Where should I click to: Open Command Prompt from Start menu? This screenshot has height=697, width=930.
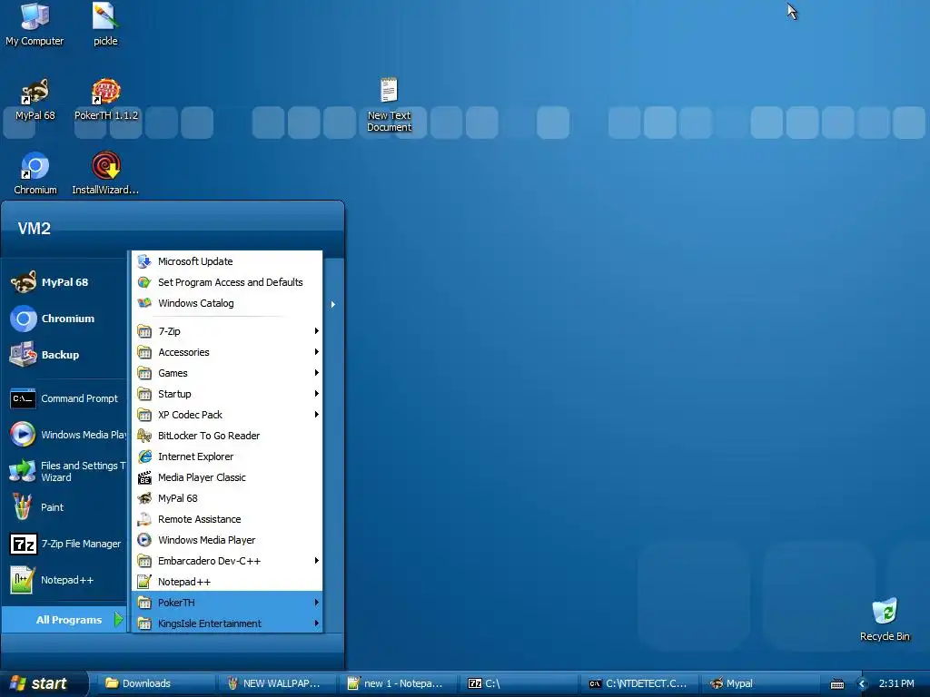click(64, 399)
